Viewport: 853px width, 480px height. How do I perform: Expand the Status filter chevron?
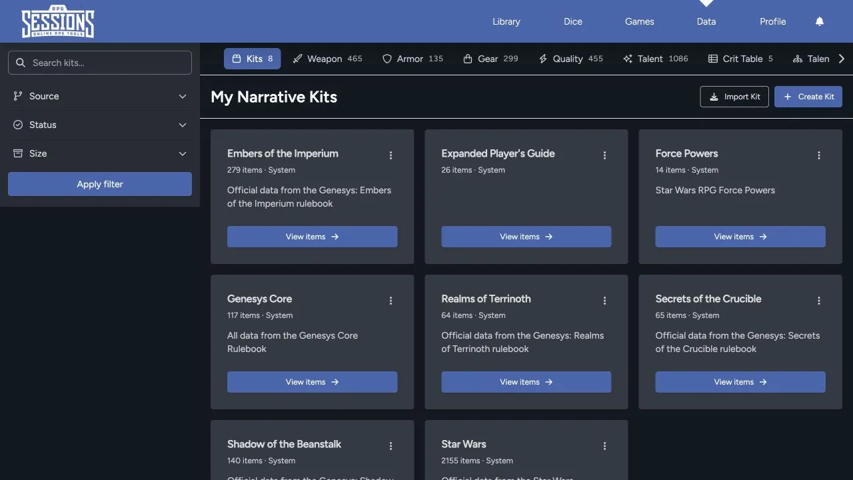tap(183, 125)
